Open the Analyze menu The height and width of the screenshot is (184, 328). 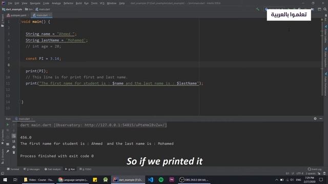pos(56,3)
